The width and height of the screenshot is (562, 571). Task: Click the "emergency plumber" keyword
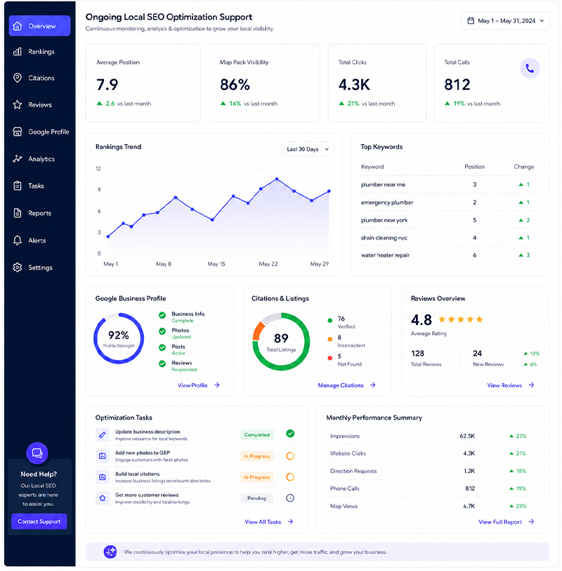[x=387, y=203]
